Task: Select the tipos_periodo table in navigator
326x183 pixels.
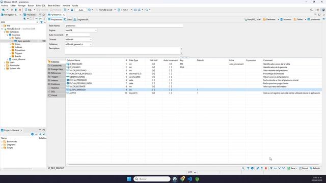Action: [x=24, y=41]
